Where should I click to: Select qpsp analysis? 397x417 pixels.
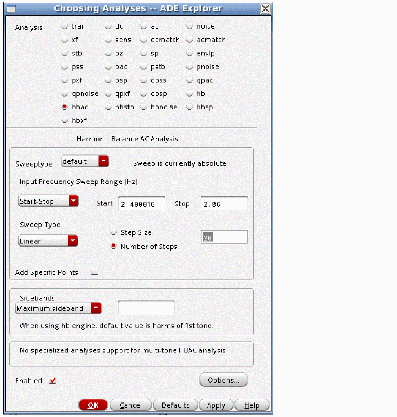(143, 94)
